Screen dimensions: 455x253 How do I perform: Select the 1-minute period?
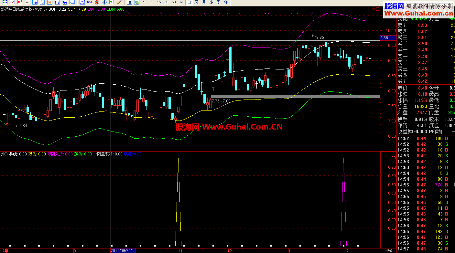click(144, 2)
